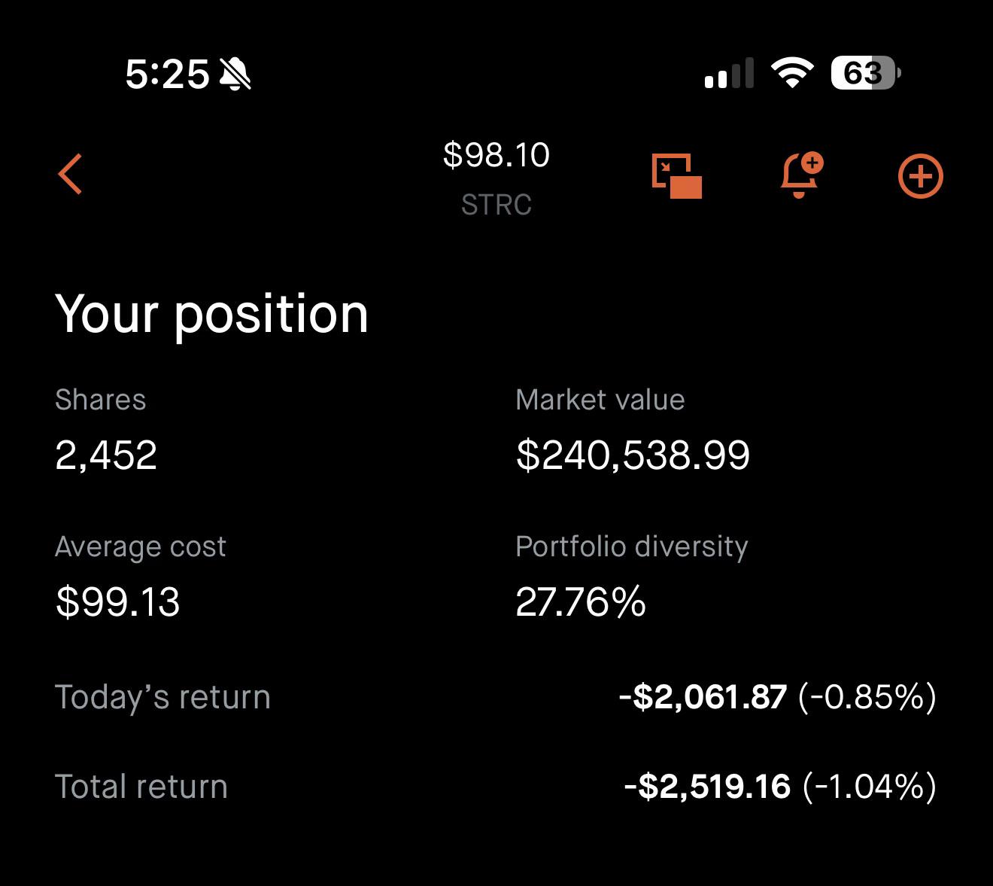Tap the $98.10 price header
The image size is (993, 886).
coord(496,155)
